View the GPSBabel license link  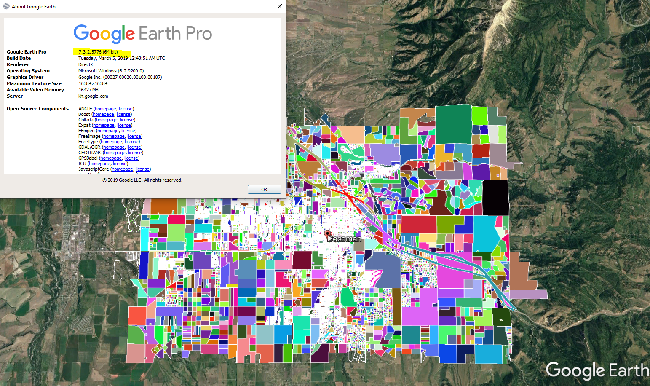(x=131, y=158)
